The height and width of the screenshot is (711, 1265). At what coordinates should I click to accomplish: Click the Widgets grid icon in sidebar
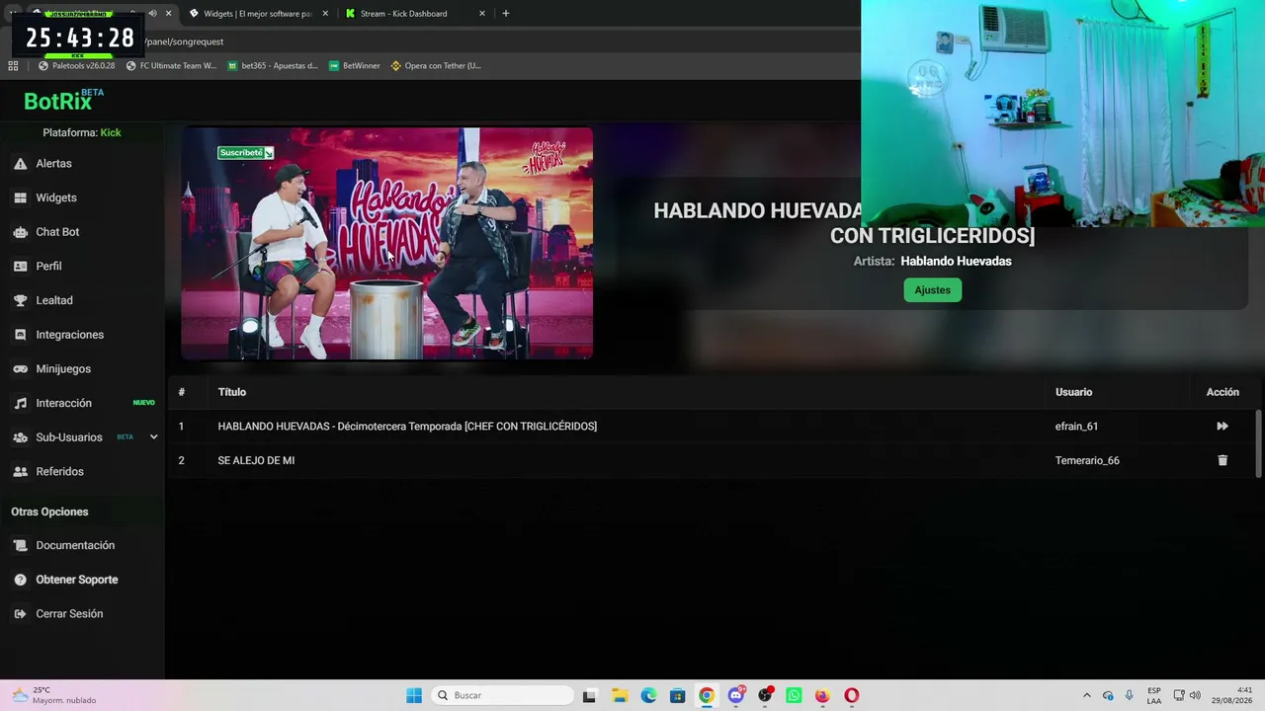pyautogui.click(x=20, y=197)
